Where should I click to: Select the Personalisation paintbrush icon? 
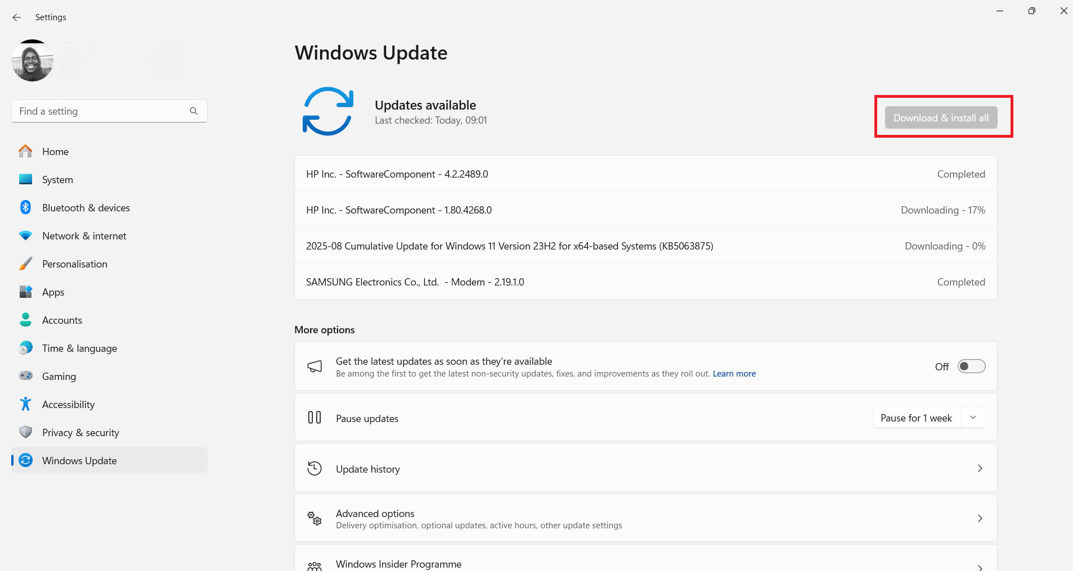pos(25,264)
